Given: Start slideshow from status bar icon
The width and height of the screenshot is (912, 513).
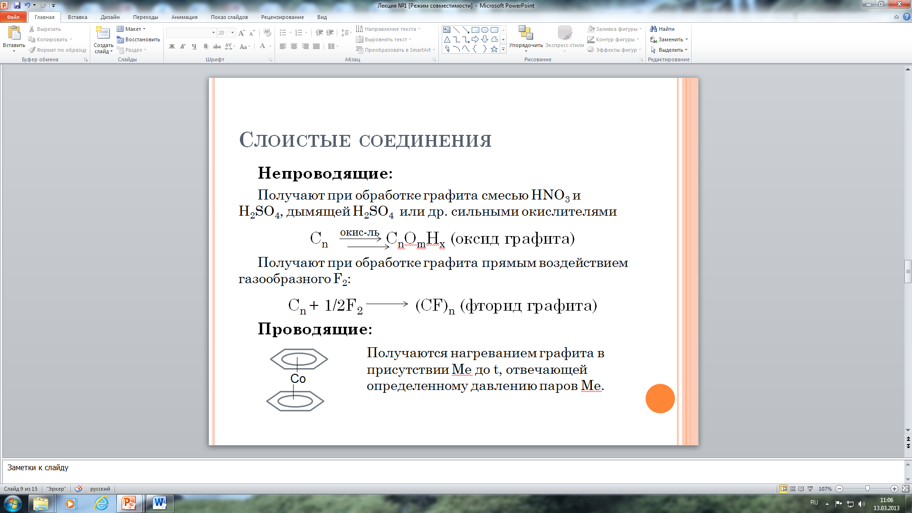Looking at the screenshot, I should [810, 489].
